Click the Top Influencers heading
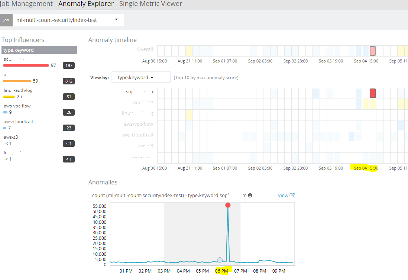408x280 pixels. (23, 40)
